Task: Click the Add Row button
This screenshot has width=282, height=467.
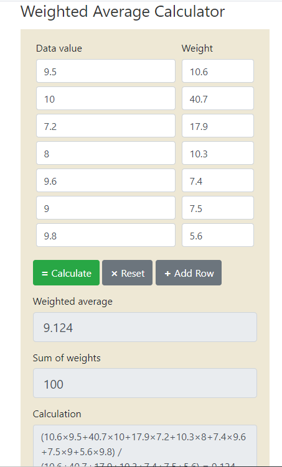Action: [189, 273]
